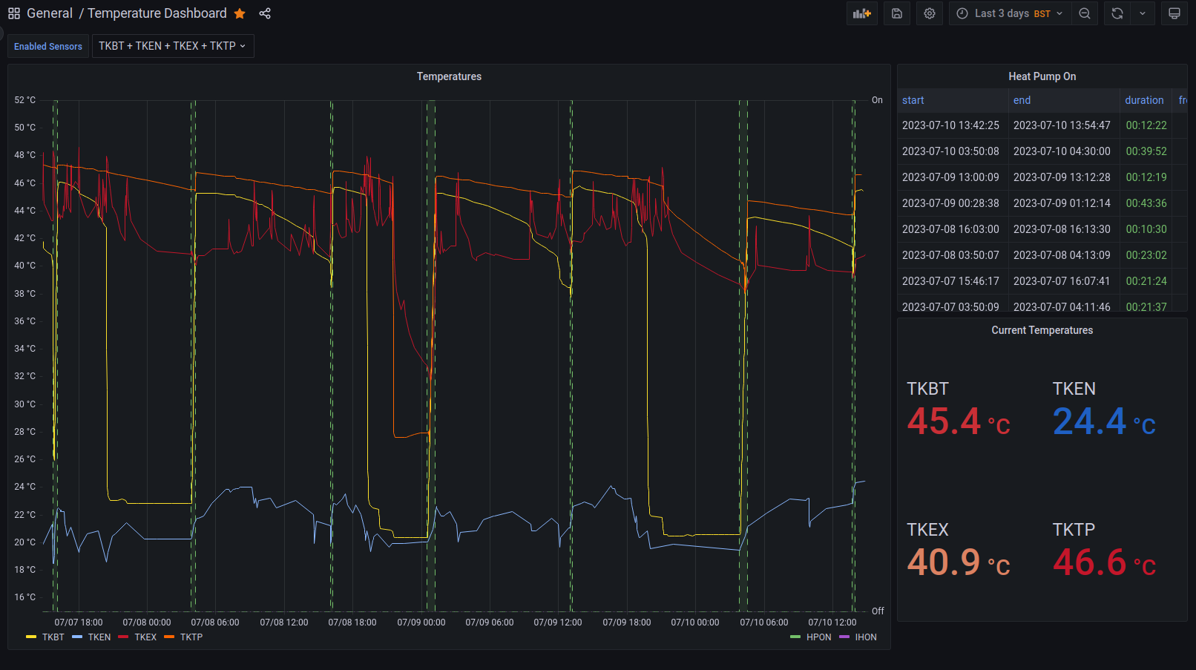Click the dashboards grid icon
The image size is (1196, 670).
coord(14,13)
